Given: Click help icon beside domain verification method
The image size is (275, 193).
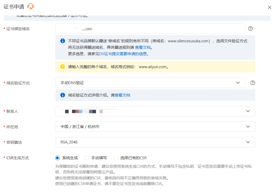Looking at the screenshot, I should (x=253, y=83).
